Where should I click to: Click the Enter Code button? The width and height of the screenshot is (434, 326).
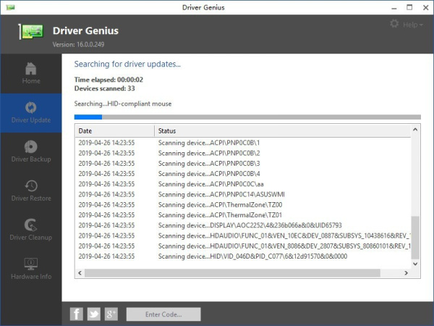tap(163, 314)
